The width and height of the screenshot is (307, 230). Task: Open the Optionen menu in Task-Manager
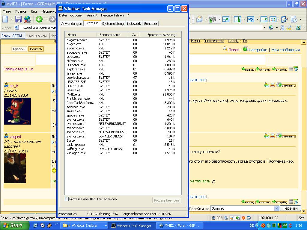coord(77,15)
